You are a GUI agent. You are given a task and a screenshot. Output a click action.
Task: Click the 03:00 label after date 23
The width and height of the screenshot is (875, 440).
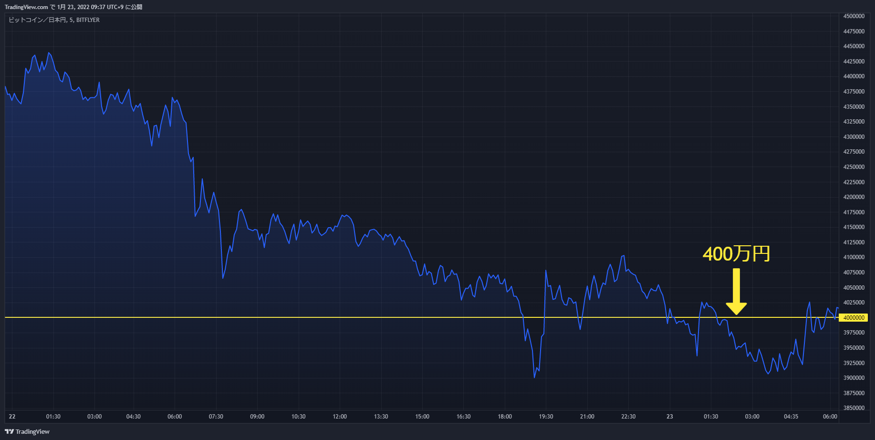click(x=752, y=417)
